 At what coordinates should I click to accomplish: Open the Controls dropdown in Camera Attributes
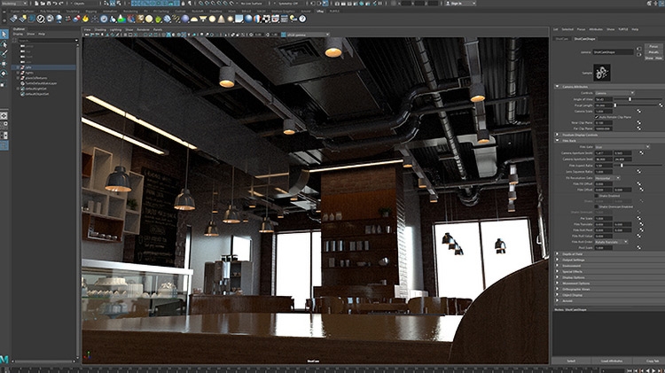[x=614, y=93]
